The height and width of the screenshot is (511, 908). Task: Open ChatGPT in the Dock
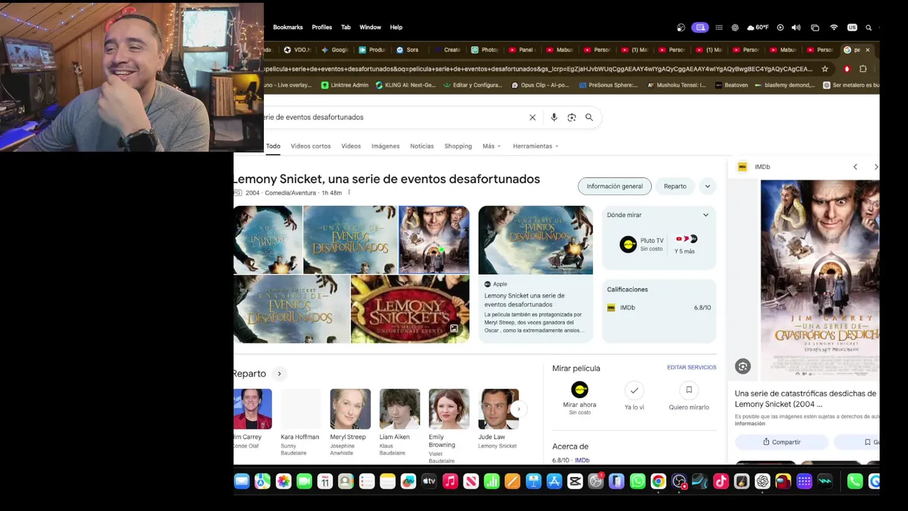763,481
